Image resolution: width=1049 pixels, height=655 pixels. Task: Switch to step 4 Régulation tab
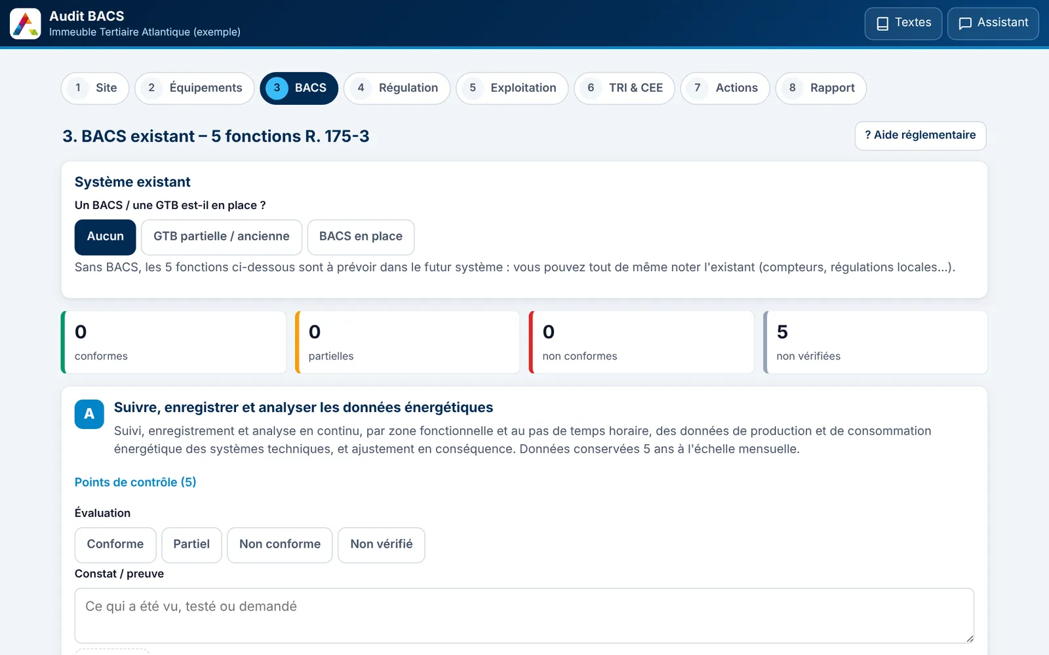tap(397, 88)
